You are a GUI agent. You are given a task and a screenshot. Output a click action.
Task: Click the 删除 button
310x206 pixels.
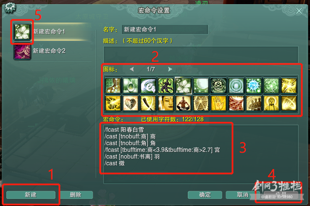click(x=76, y=195)
